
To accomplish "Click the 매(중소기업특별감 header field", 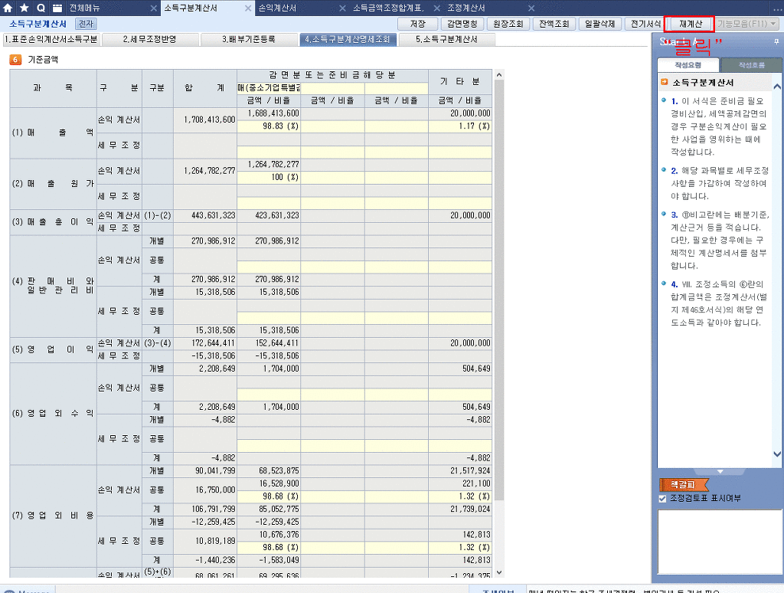I will (x=269, y=88).
